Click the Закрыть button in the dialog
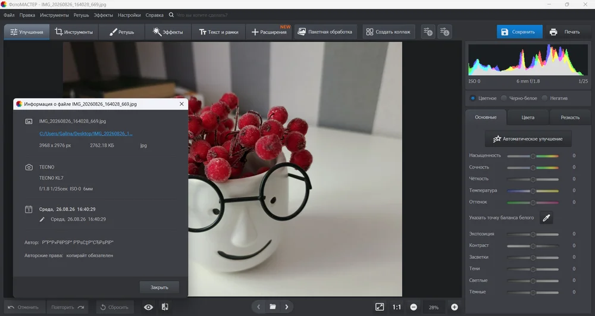Image resolution: width=595 pixels, height=316 pixels. [x=159, y=287]
